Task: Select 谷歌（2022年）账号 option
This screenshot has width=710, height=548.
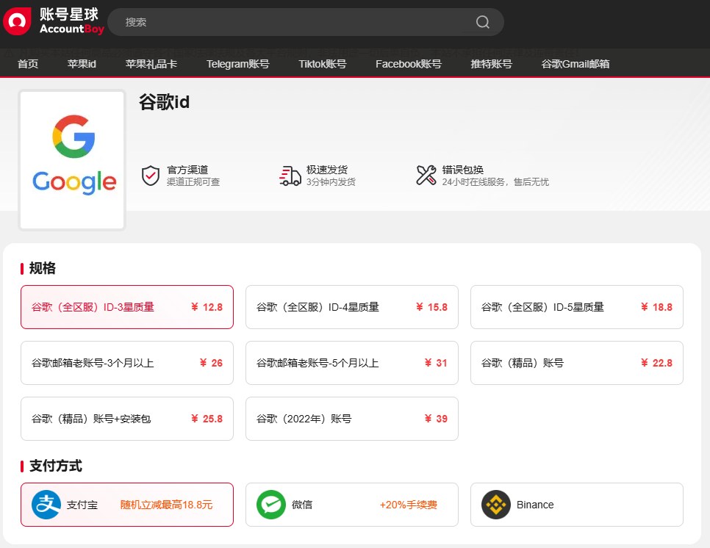Action: point(352,419)
